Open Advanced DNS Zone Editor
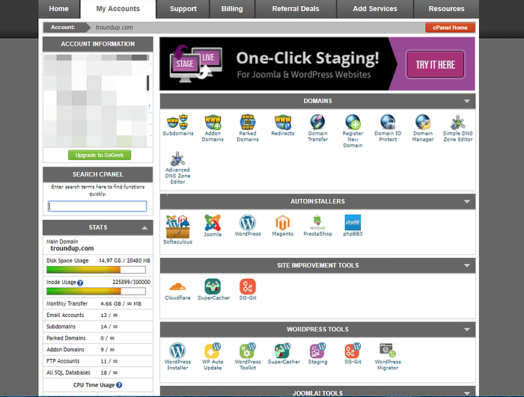This screenshot has width=524, height=397. (x=178, y=168)
